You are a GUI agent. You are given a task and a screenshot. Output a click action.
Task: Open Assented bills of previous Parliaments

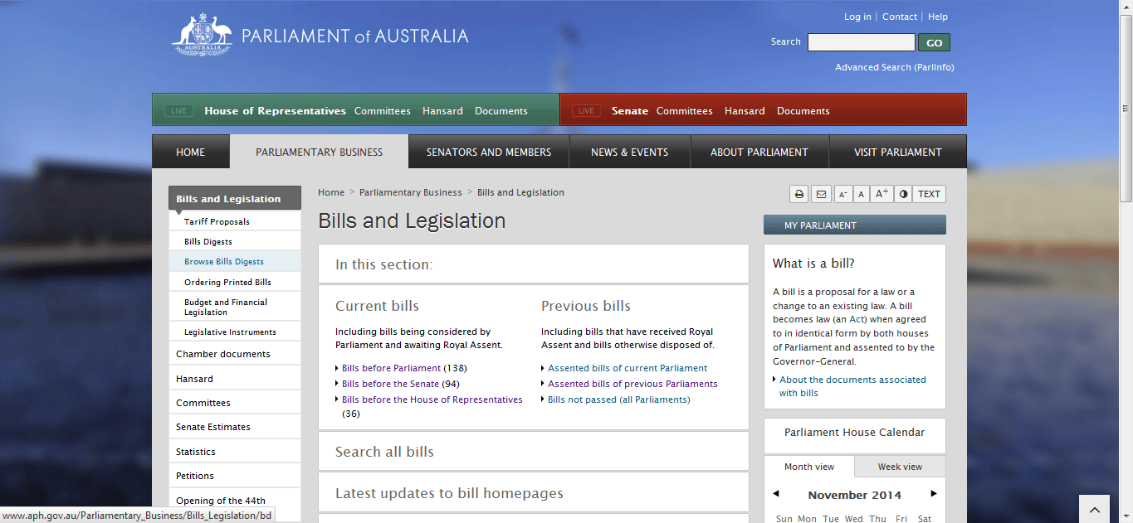coord(632,384)
